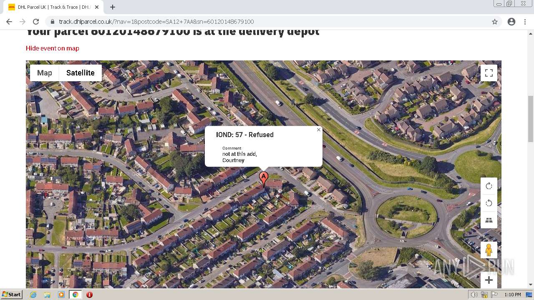Image resolution: width=534 pixels, height=300 pixels.
Task: Go back to previous page
Action: pyautogui.click(x=9, y=22)
